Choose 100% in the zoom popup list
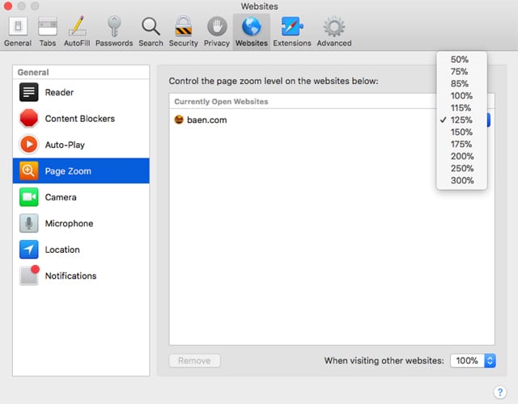The height and width of the screenshot is (404, 518). pyautogui.click(x=461, y=96)
